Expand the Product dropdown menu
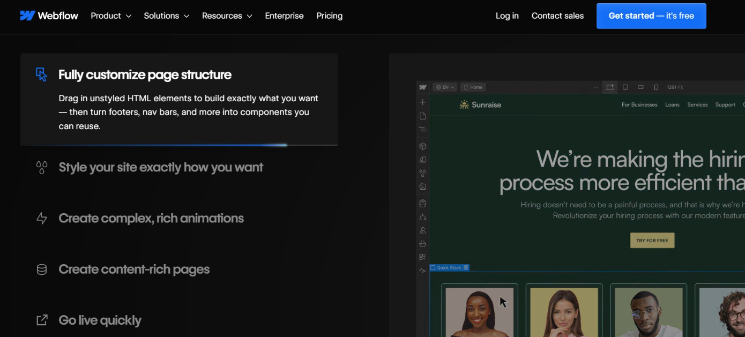745x337 pixels. [x=111, y=16]
